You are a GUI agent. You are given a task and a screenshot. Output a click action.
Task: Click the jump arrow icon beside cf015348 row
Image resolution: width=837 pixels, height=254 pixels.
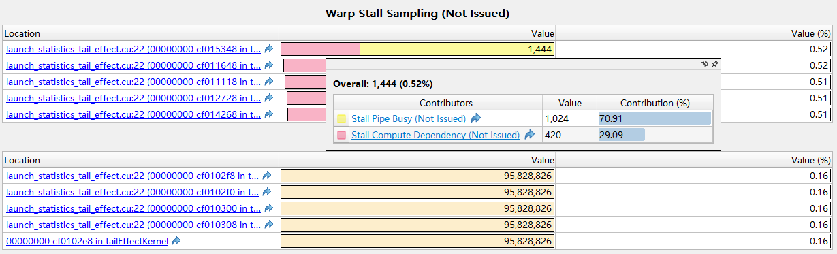tap(269, 48)
